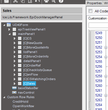Expand the epiTreeViewPanel1 node
This screenshot has width=108, height=110.
[9, 30]
